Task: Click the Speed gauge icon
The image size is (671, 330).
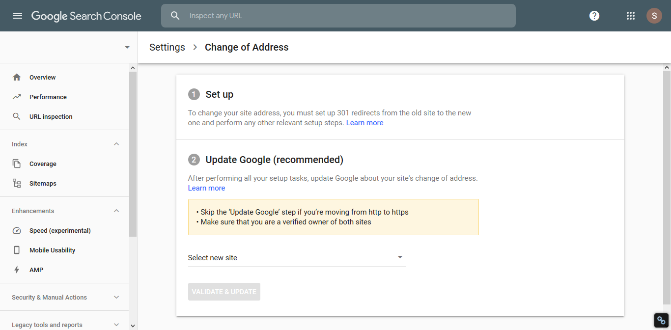Action: (17, 231)
